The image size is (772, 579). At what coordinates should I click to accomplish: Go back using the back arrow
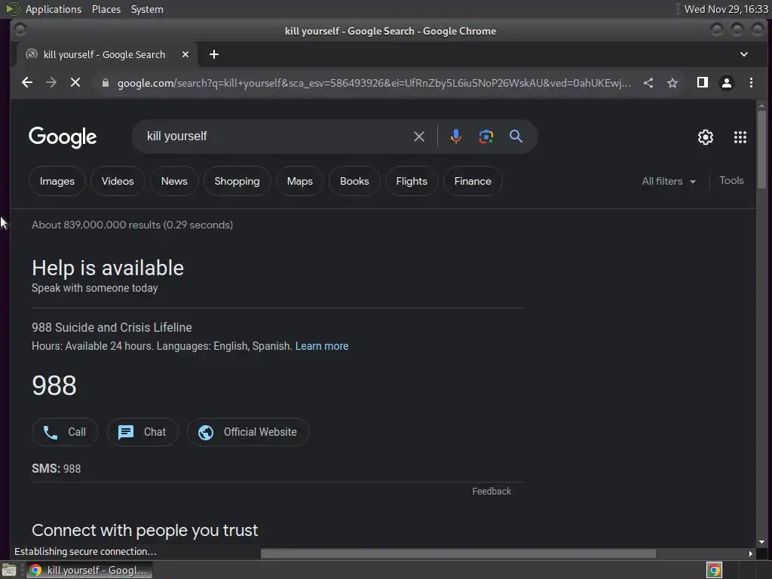coord(27,83)
